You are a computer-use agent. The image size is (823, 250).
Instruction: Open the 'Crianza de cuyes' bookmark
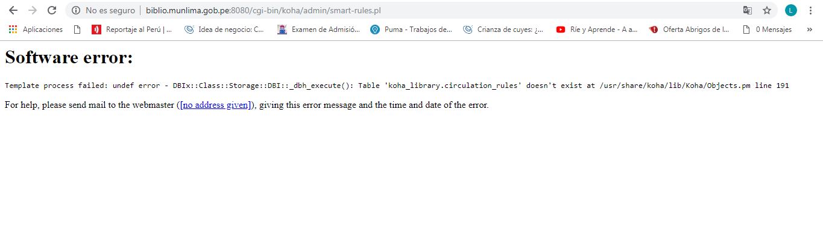pyautogui.click(x=503, y=30)
